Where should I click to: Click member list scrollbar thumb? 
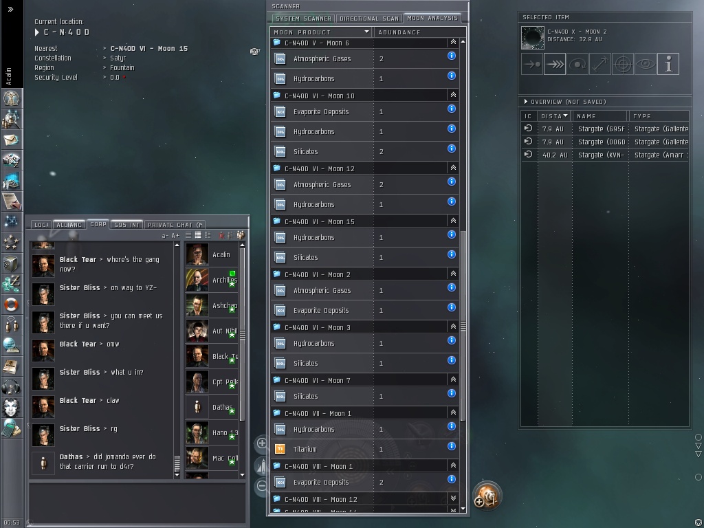243,335
